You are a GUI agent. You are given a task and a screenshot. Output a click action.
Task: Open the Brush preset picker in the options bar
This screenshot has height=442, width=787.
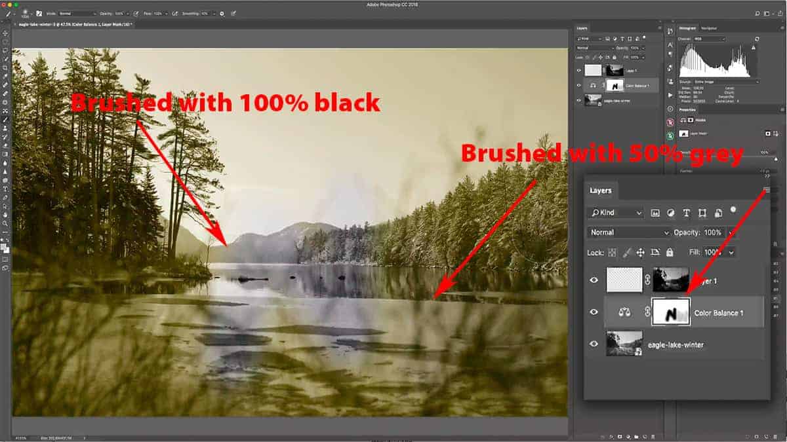(26, 14)
